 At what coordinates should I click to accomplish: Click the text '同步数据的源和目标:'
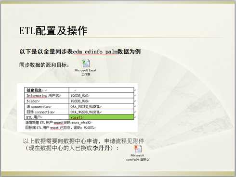(x=44, y=65)
